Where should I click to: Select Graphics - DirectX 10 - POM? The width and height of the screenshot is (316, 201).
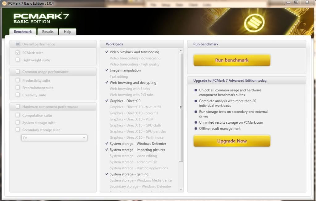point(131,119)
